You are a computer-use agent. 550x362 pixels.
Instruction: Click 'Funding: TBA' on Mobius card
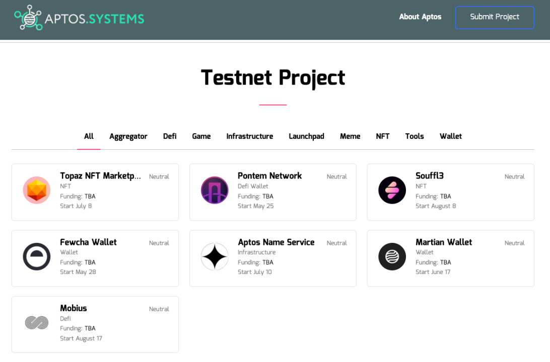(78, 328)
